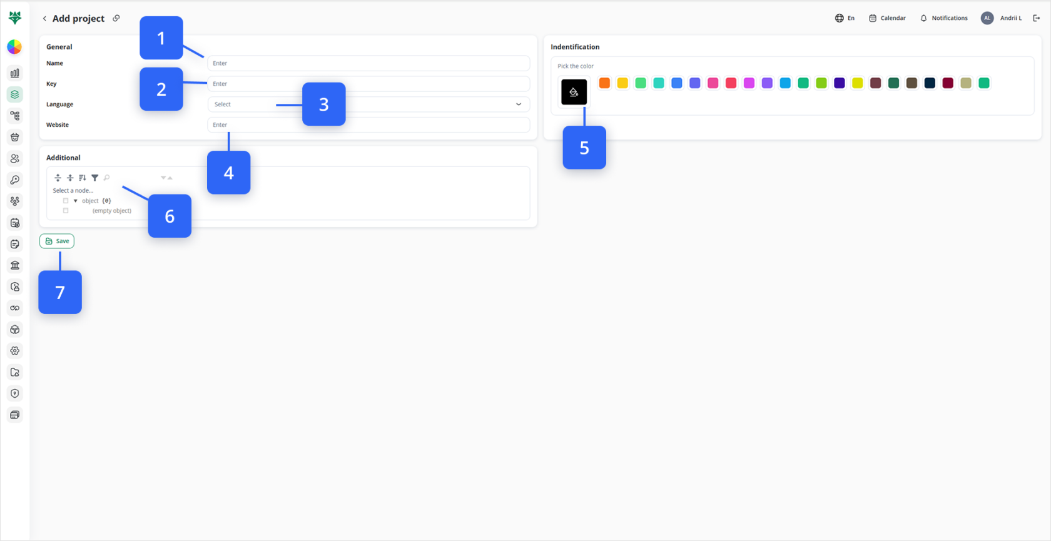Pick the dark indigo color swatch
1051x541 pixels.
[840, 83]
